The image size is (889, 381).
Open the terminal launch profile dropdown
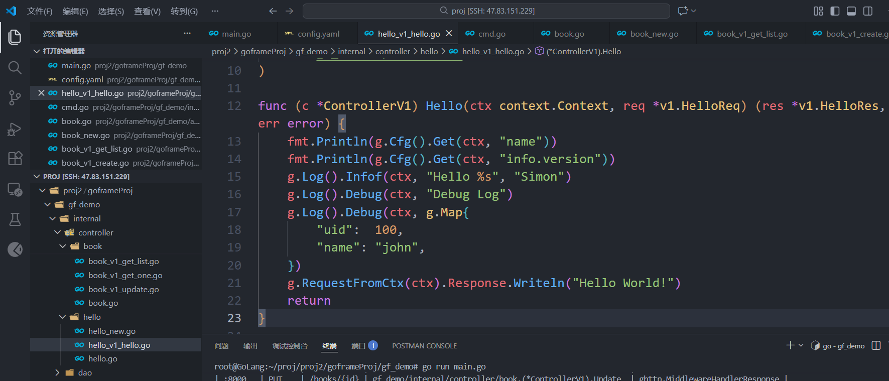click(801, 345)
